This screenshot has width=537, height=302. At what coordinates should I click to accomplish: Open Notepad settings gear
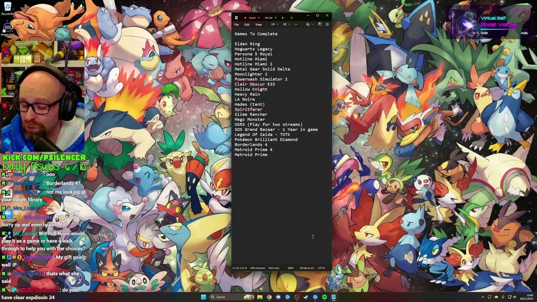327,24
